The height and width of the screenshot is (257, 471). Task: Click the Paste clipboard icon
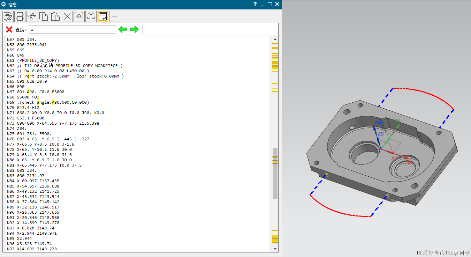55,16
